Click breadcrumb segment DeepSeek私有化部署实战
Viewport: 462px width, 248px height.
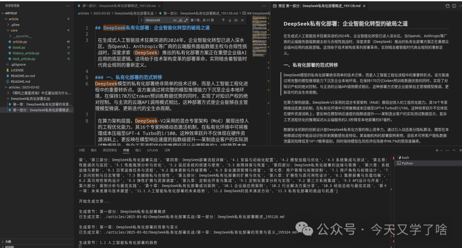click(134, 13)
